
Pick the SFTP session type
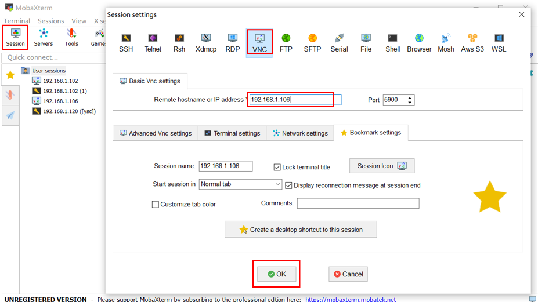point(312,43)
